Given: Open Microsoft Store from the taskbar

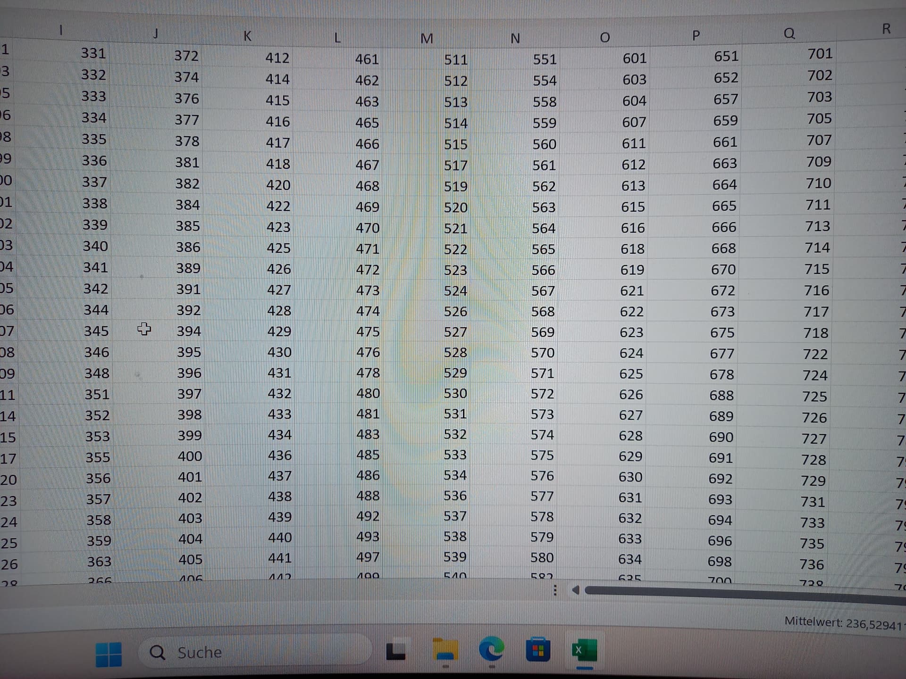Looking at the screenshot, I should point(538,650).
